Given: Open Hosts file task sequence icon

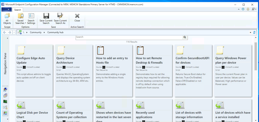Looking at the screenshot, I should [100, 50].
